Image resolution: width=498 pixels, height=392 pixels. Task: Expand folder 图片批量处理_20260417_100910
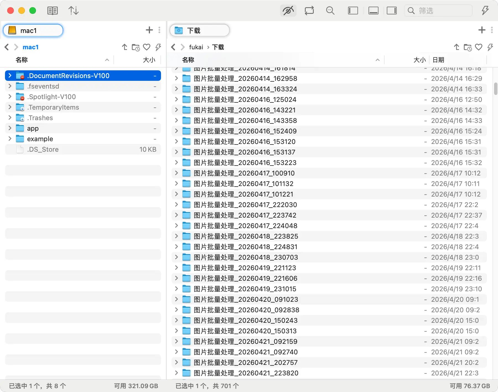coord(176,173)
